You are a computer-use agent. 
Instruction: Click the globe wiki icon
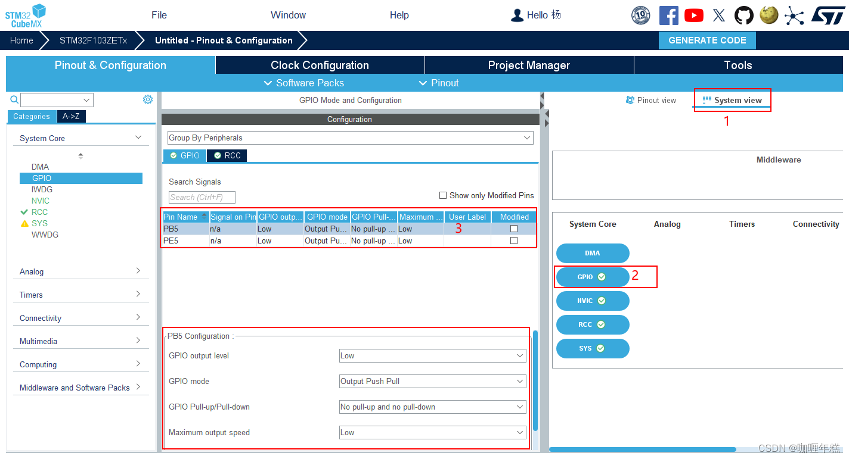pos(769,15)
